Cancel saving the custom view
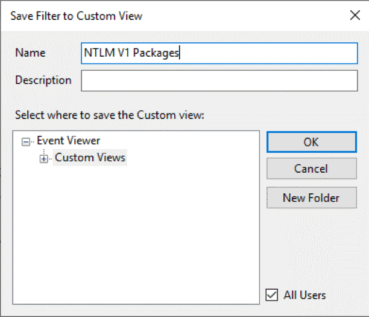The height and width of the screenshot is (317, 369). coord(312,168)
